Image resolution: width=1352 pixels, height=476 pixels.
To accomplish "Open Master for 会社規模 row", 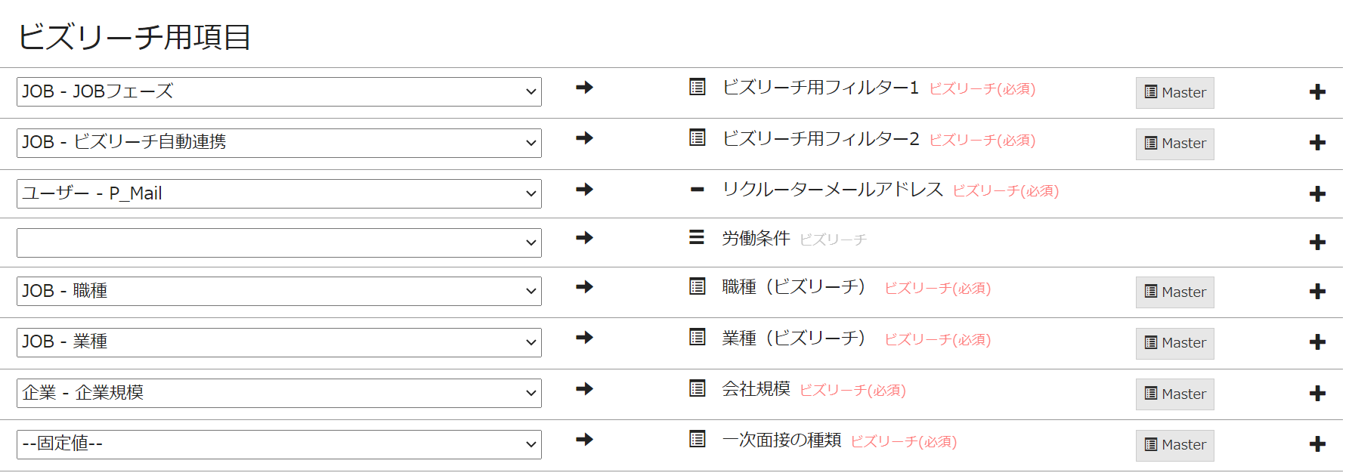I will (1174, 394).
